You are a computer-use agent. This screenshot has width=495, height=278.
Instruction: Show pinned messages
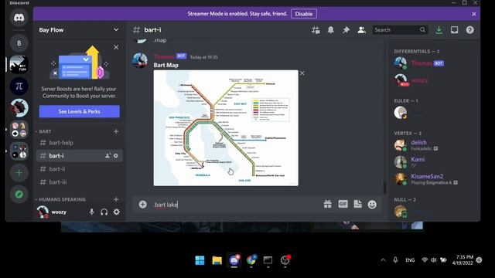coord(346,30)
